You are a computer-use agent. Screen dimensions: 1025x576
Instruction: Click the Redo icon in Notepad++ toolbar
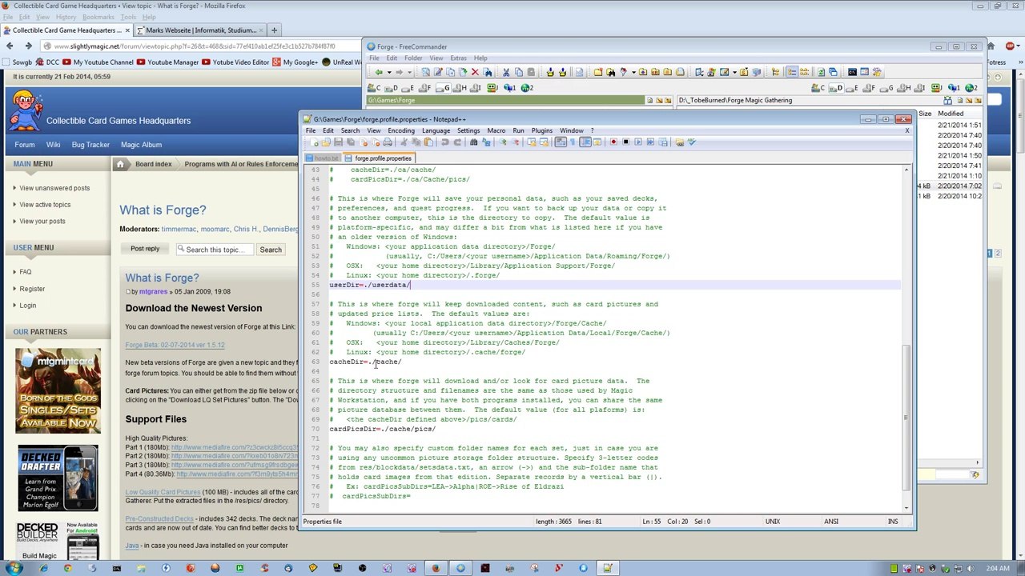point(457,142)
